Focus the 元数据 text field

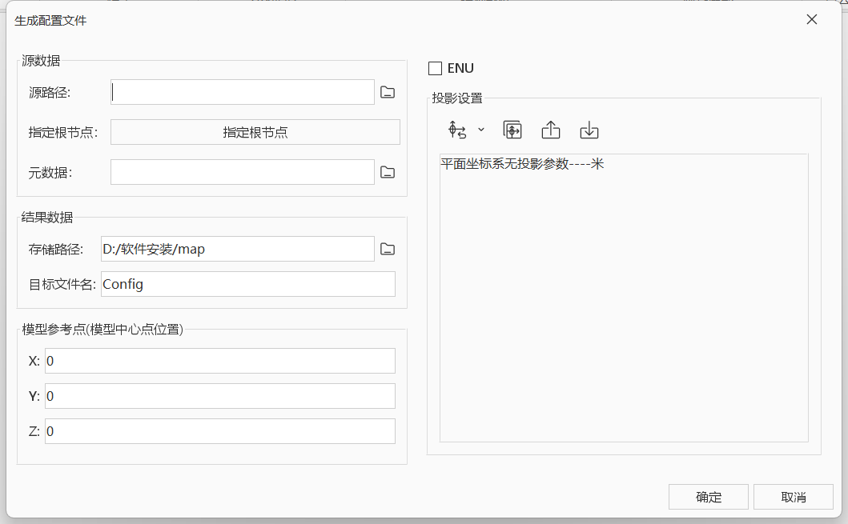coord(243,172)
